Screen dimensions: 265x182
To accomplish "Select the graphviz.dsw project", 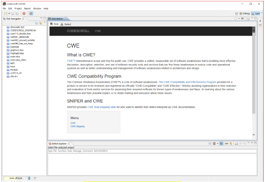I will (15, 50).
